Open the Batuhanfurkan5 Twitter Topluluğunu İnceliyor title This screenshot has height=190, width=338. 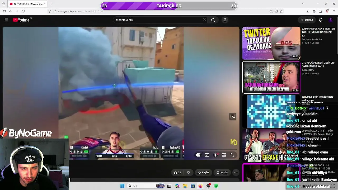pyautogui.click(x=318, y=32)
